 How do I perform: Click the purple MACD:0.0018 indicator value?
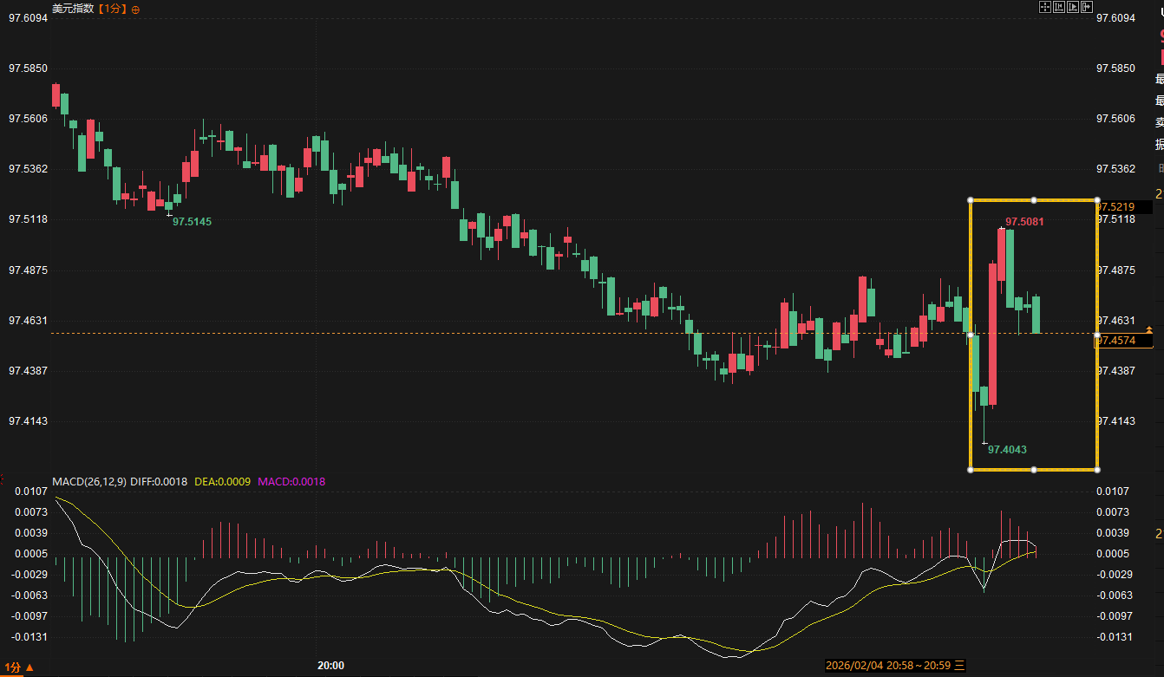[x=292, y=481]
